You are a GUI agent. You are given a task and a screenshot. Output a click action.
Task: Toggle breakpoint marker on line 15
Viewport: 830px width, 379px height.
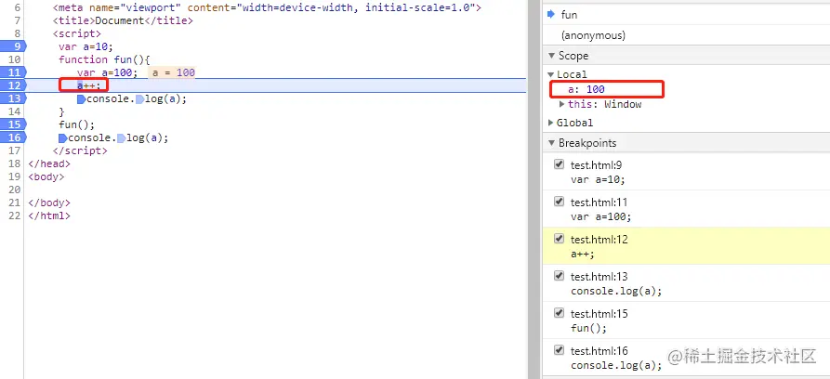(13, 124)
